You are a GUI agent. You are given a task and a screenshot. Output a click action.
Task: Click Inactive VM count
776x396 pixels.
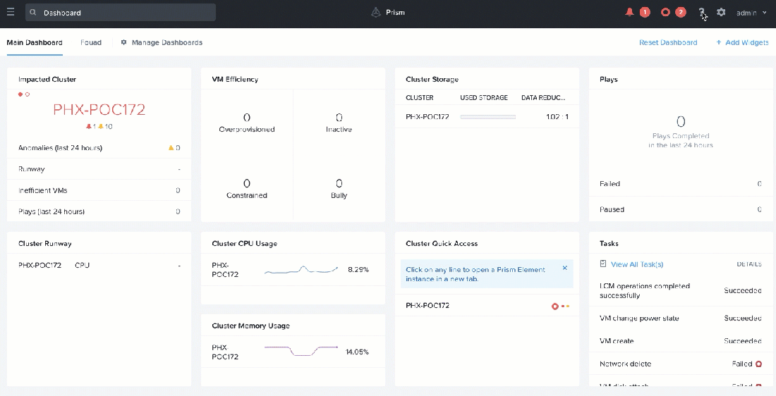[339, 118]
